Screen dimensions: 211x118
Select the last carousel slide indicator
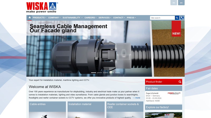pos(117,73)
